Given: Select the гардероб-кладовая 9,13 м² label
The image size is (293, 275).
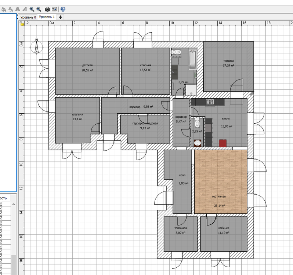Looking at the screenshot, I should click(x=145, y=125).
